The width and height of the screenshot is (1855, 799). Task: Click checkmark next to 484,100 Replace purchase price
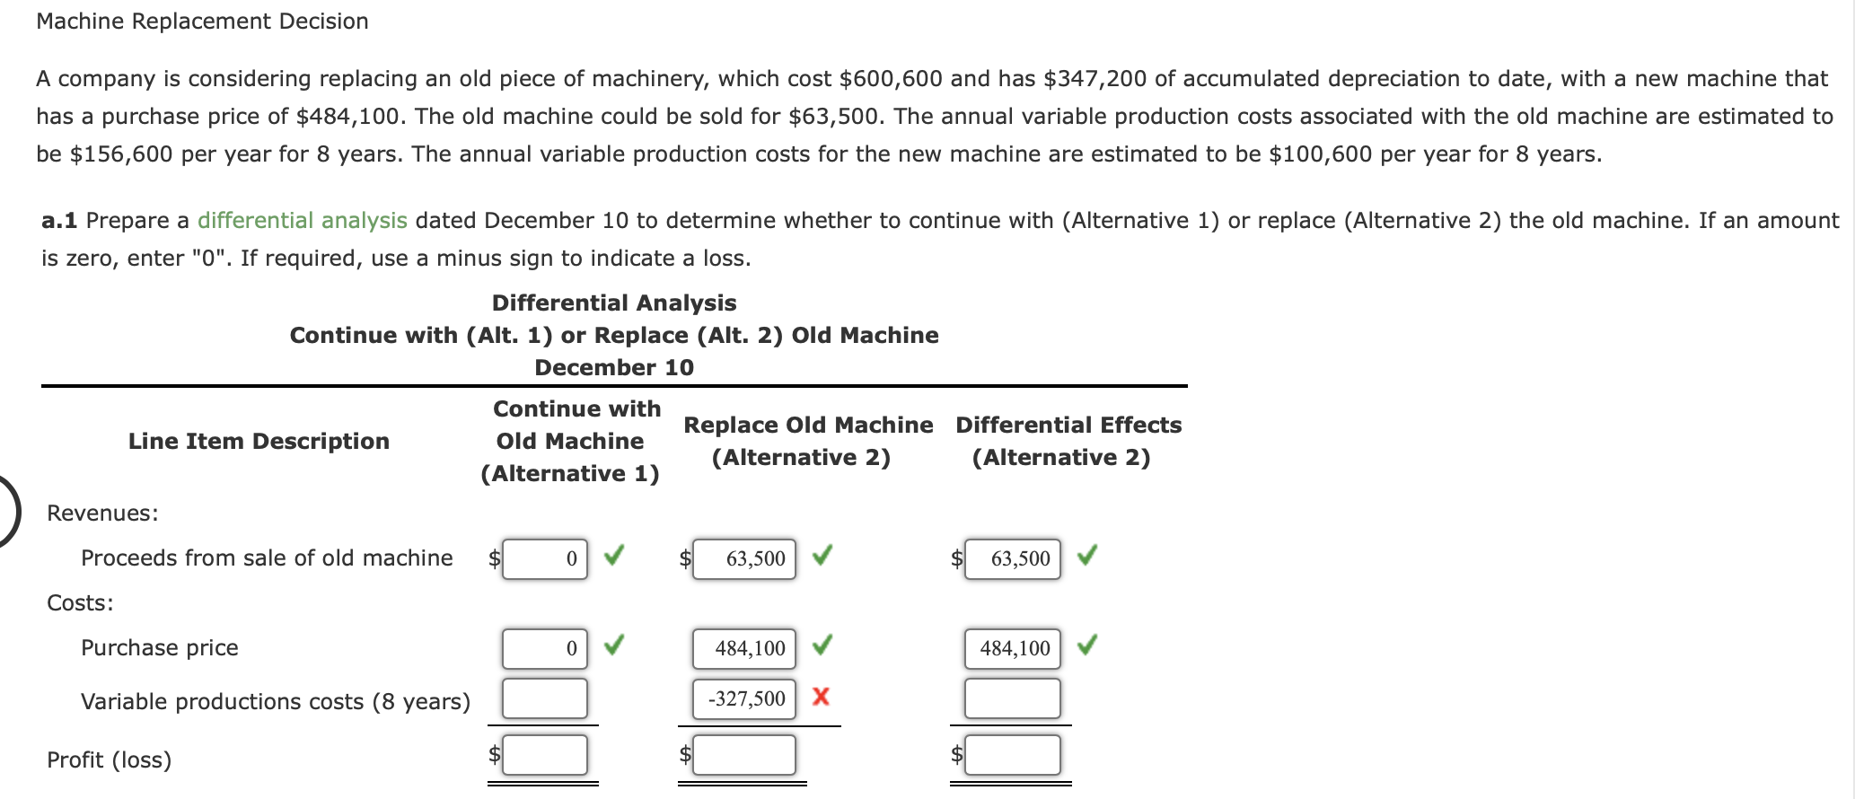(822, 647)
